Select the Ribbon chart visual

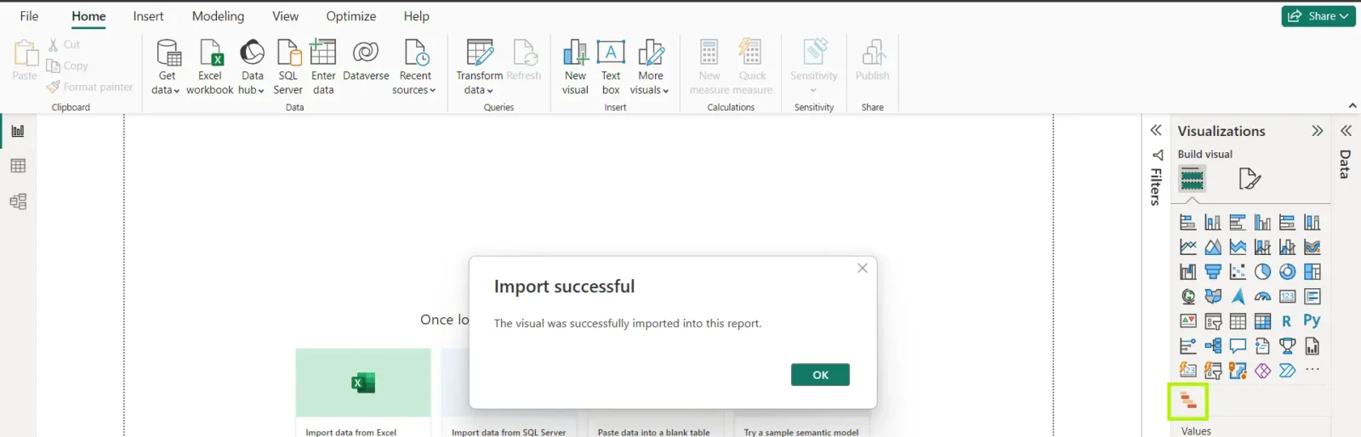[1312, 247]
